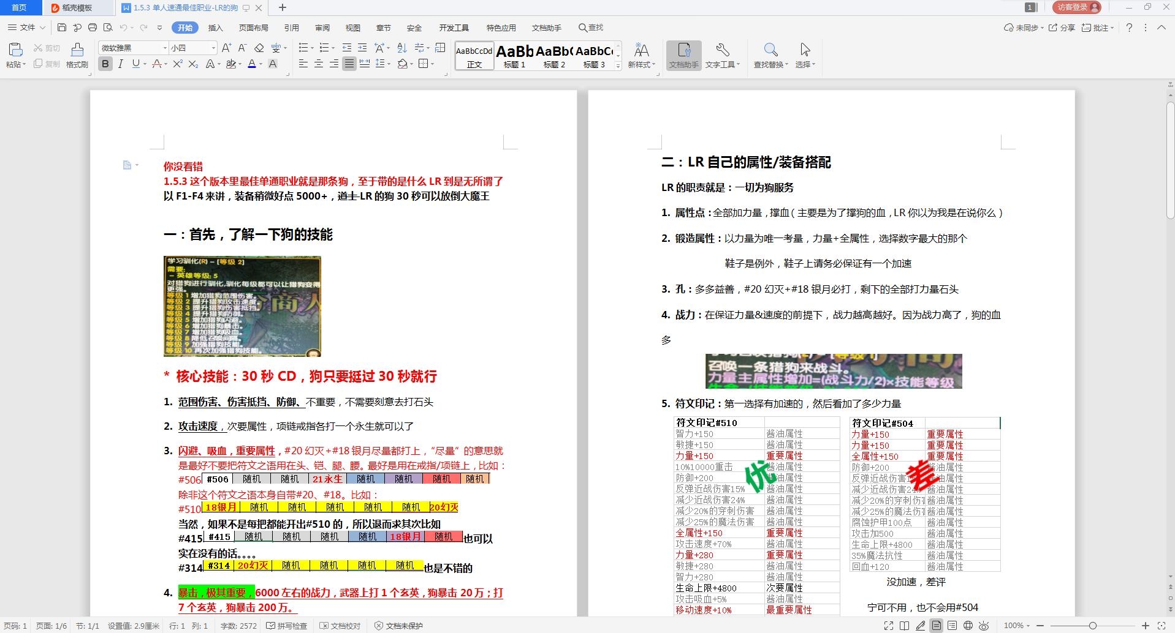The image size is (1175, 633).
Task: Click the Redo arrow icon
Action: pyautogui.click(x=144, y=28)
